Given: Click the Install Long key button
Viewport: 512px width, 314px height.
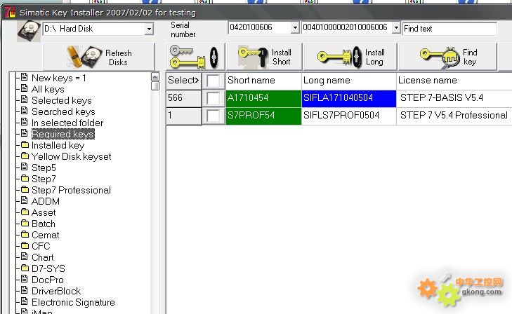Looking at the screenshot, I should pyautogui.click(x=350, y=57).
